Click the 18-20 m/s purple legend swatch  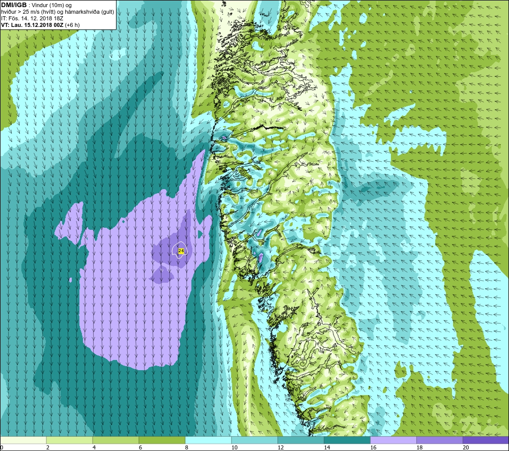(x=440, y=440)
